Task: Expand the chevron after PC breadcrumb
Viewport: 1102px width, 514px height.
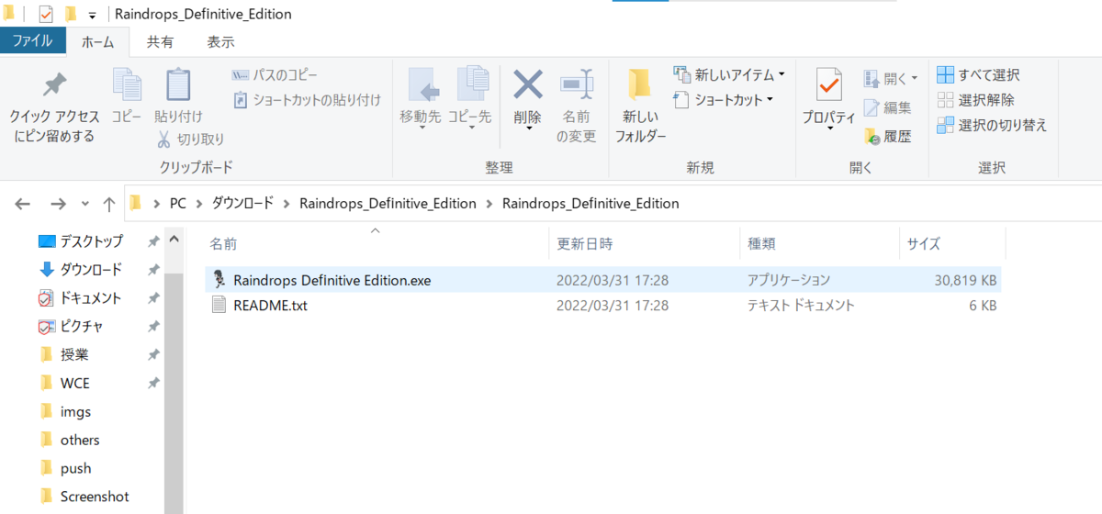Action: (199, 204)
